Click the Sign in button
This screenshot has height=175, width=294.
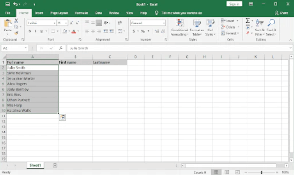[234, 4]
